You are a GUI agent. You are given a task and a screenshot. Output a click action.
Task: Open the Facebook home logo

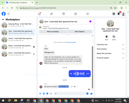(4, 14)
